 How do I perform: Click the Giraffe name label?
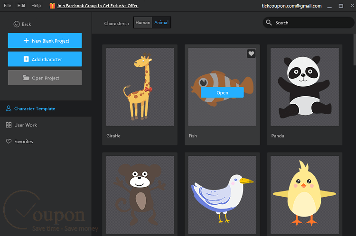(x=113, y=136)
